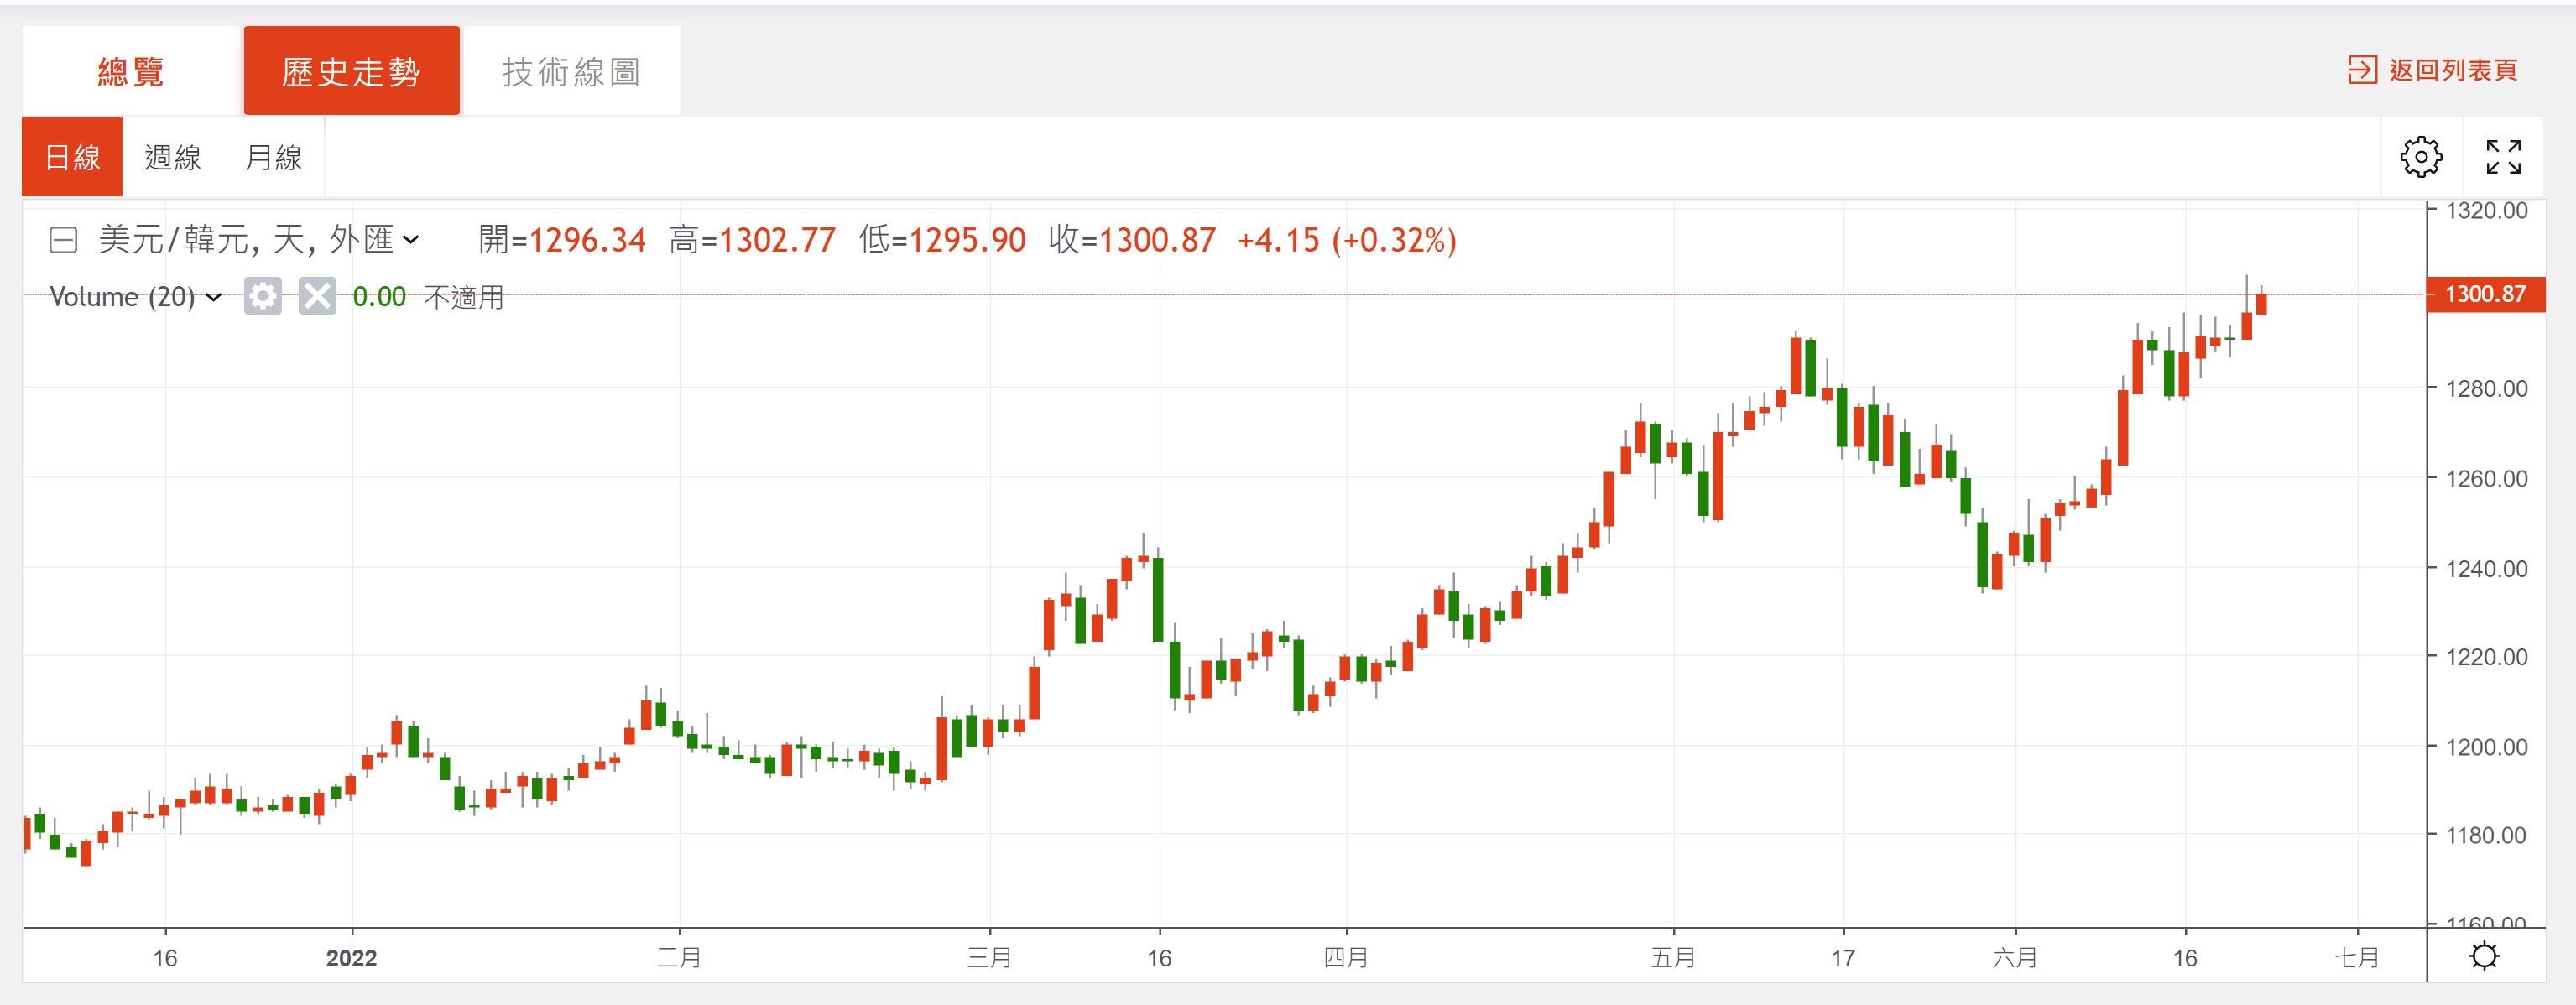Open the 總覽 overview tab
This screenshot has width=2576, height=1005.
pyautogui.click(x=131, y=71)
